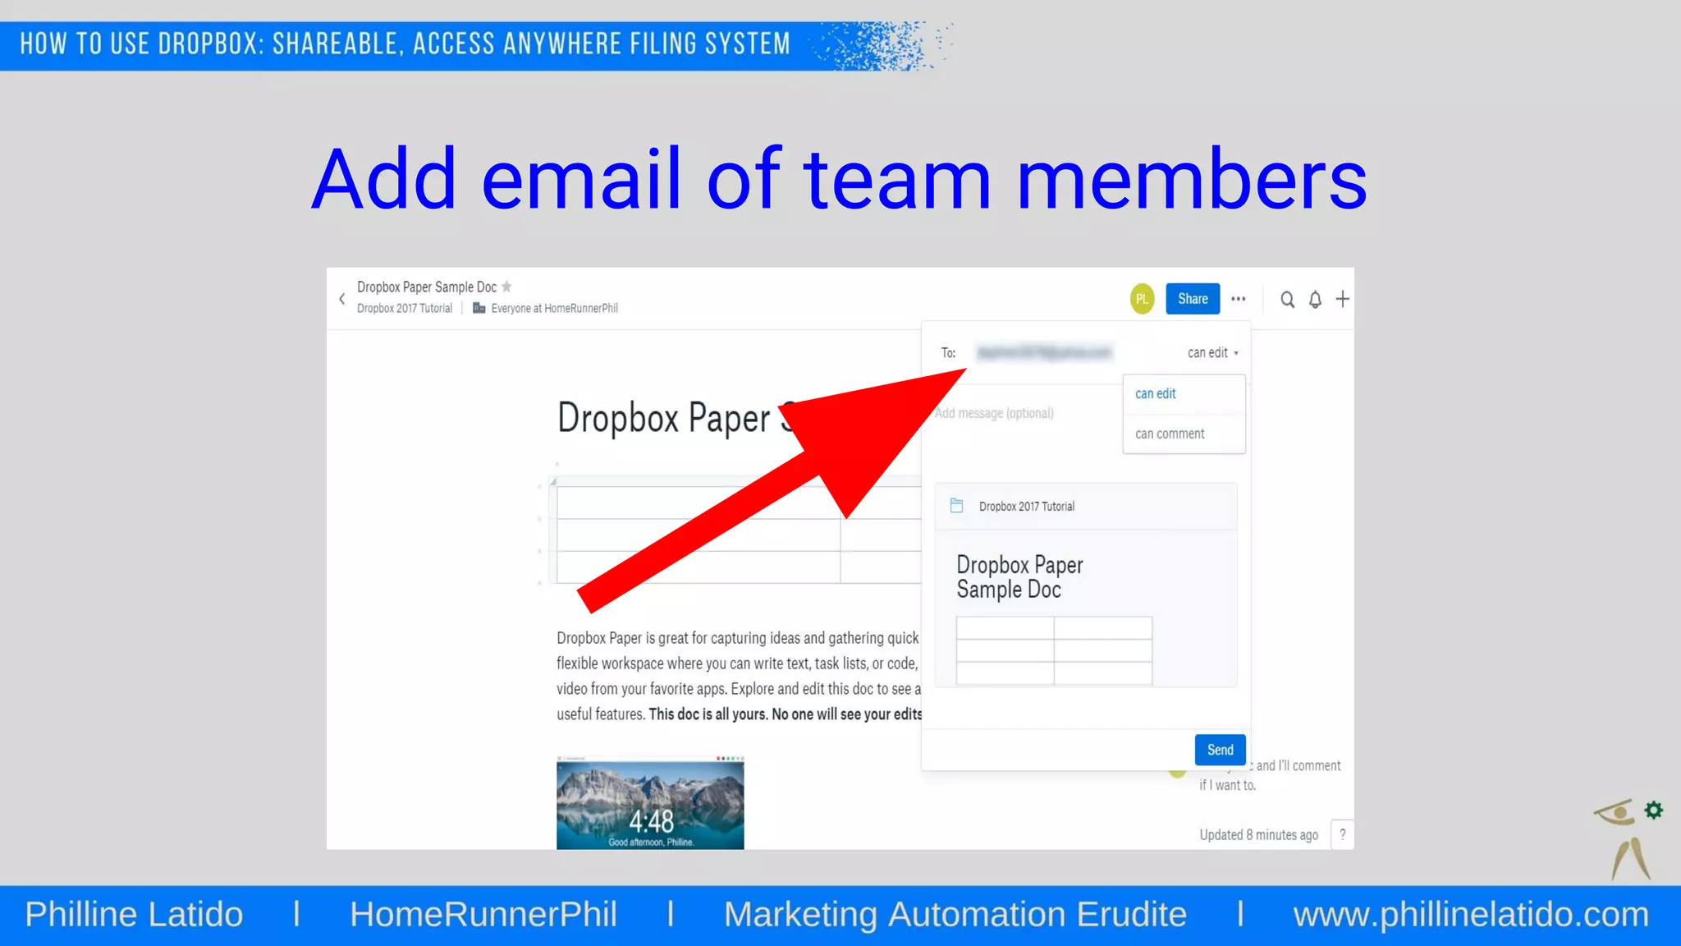This screenshot has width=1681, height=946.
Task: Click the paragraph starting Dropbox Paper is great
Action: point(739,676)
